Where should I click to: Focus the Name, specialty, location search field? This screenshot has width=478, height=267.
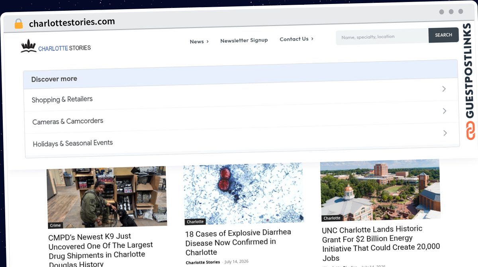[382, 37]
